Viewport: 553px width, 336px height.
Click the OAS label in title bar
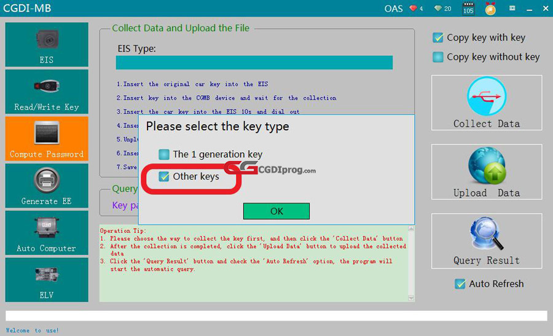(x=394, y=9)
